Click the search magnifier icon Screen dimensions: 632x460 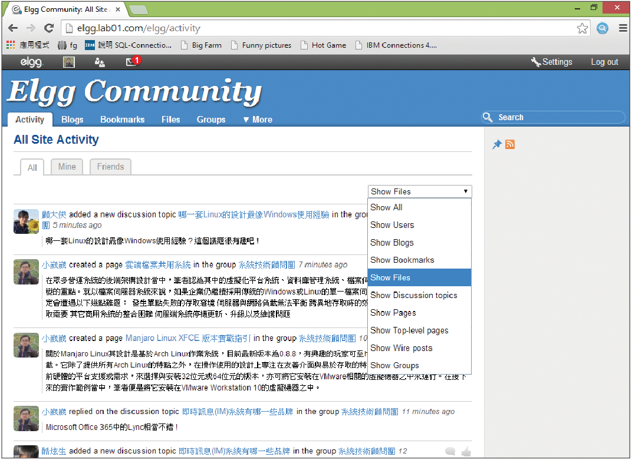[x=488, y=117]
